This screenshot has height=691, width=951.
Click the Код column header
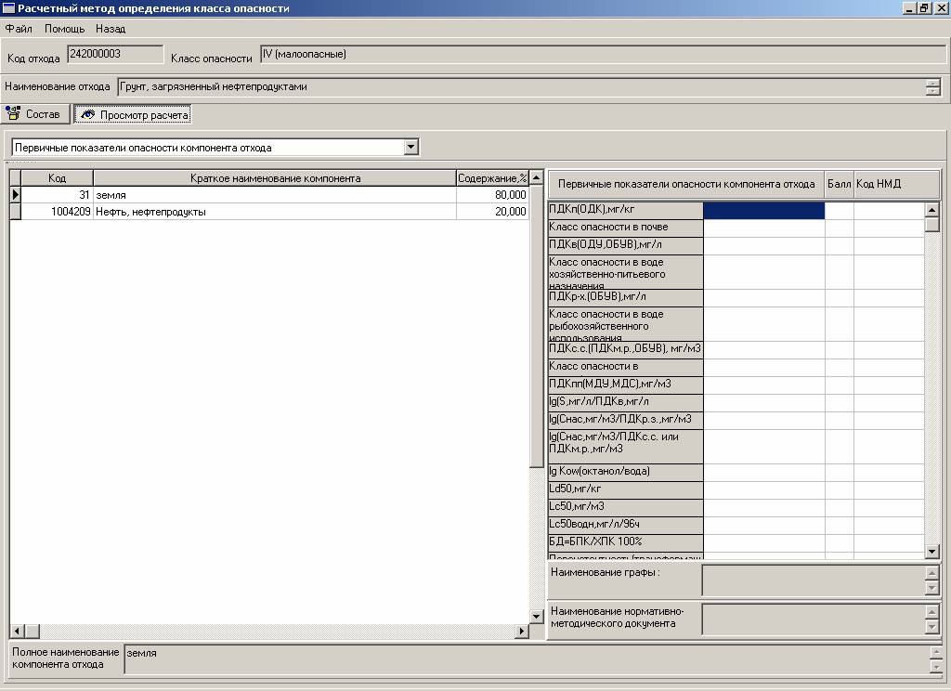point(57,178)
